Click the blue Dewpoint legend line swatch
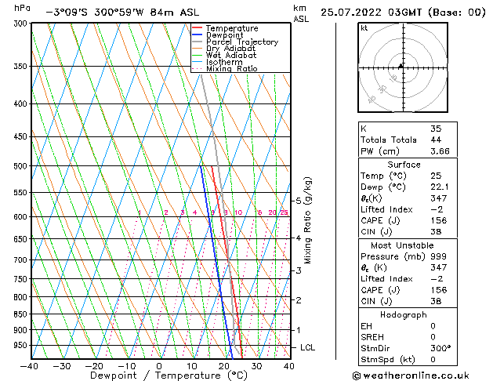 point(197,34)
